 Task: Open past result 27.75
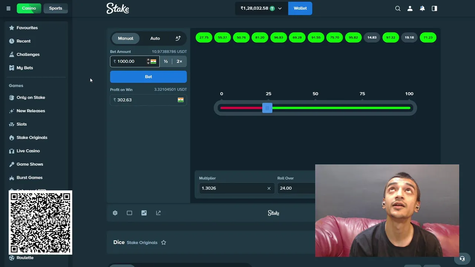point(204,37)
